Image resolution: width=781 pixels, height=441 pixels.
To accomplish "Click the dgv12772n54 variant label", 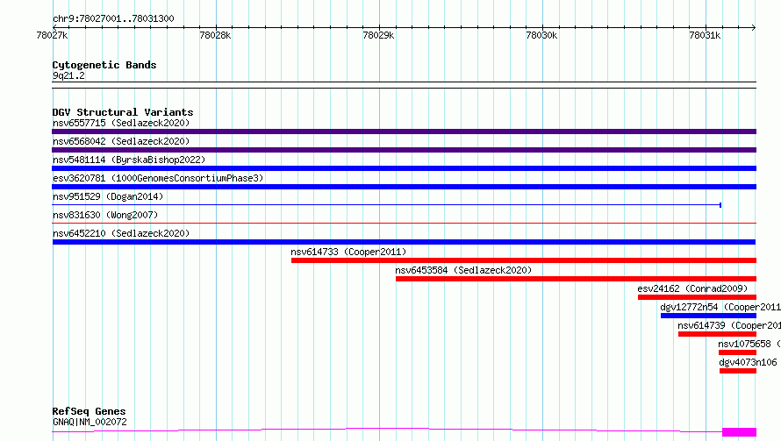I will point(720,307).
